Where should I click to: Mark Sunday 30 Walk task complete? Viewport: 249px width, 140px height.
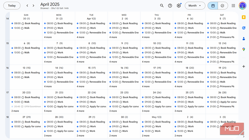(x=22, y=28)
